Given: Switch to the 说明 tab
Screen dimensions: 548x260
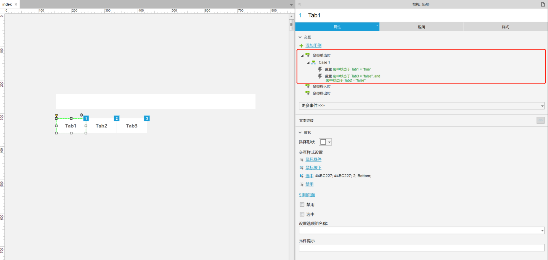Looking at the screenshot, I should 421,27.
